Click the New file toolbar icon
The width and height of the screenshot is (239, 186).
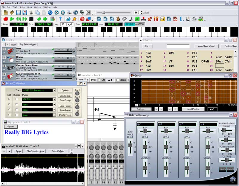tap(6, 13)
